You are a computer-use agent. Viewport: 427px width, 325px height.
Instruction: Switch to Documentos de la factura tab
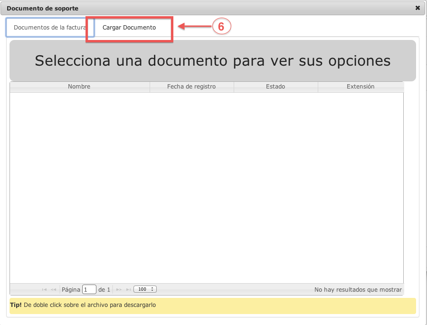tap(50, 27)
